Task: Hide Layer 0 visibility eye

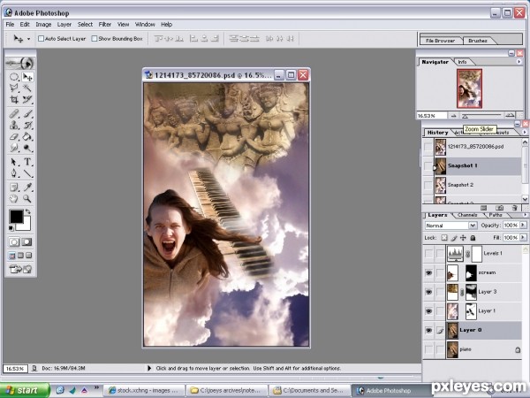Action: coord(428,330)
